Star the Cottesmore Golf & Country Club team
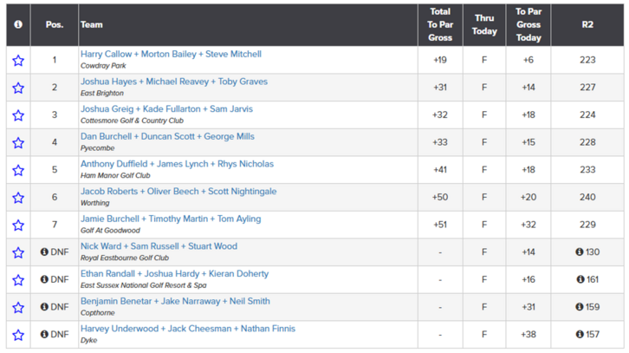629x353 pixels. (x=18, y=115)
